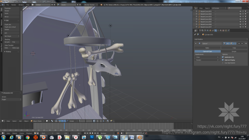Click the Copy modifier button

[x=234, y=48]
